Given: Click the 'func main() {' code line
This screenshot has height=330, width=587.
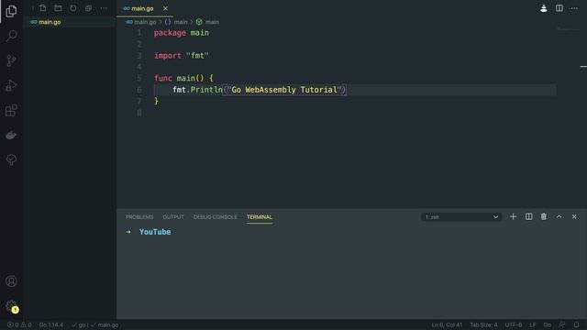Looking at the screenshot, I should (183, 78).
